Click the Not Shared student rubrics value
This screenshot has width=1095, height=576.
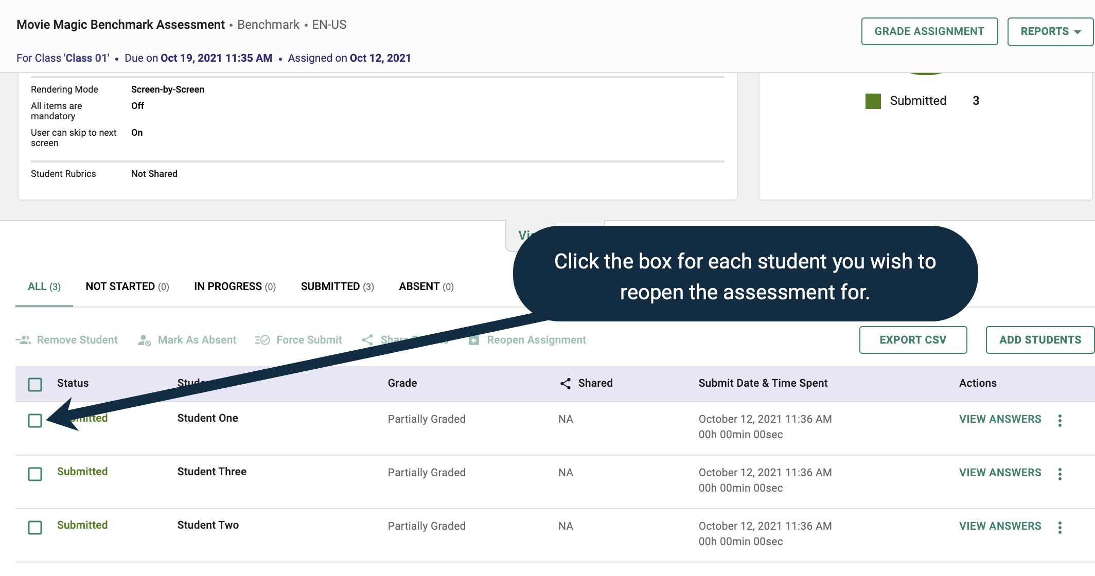pyautogui.click(x=154, y=174)
